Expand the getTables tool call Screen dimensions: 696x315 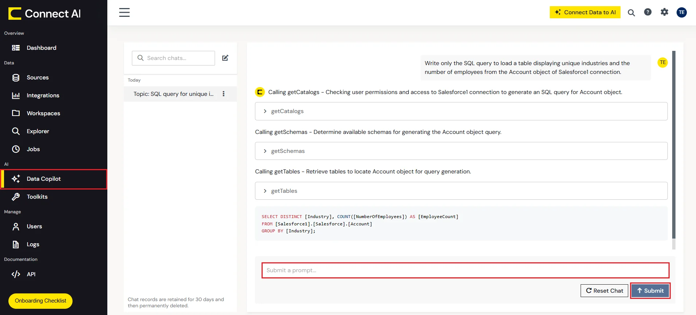click(x=461, y=191)
